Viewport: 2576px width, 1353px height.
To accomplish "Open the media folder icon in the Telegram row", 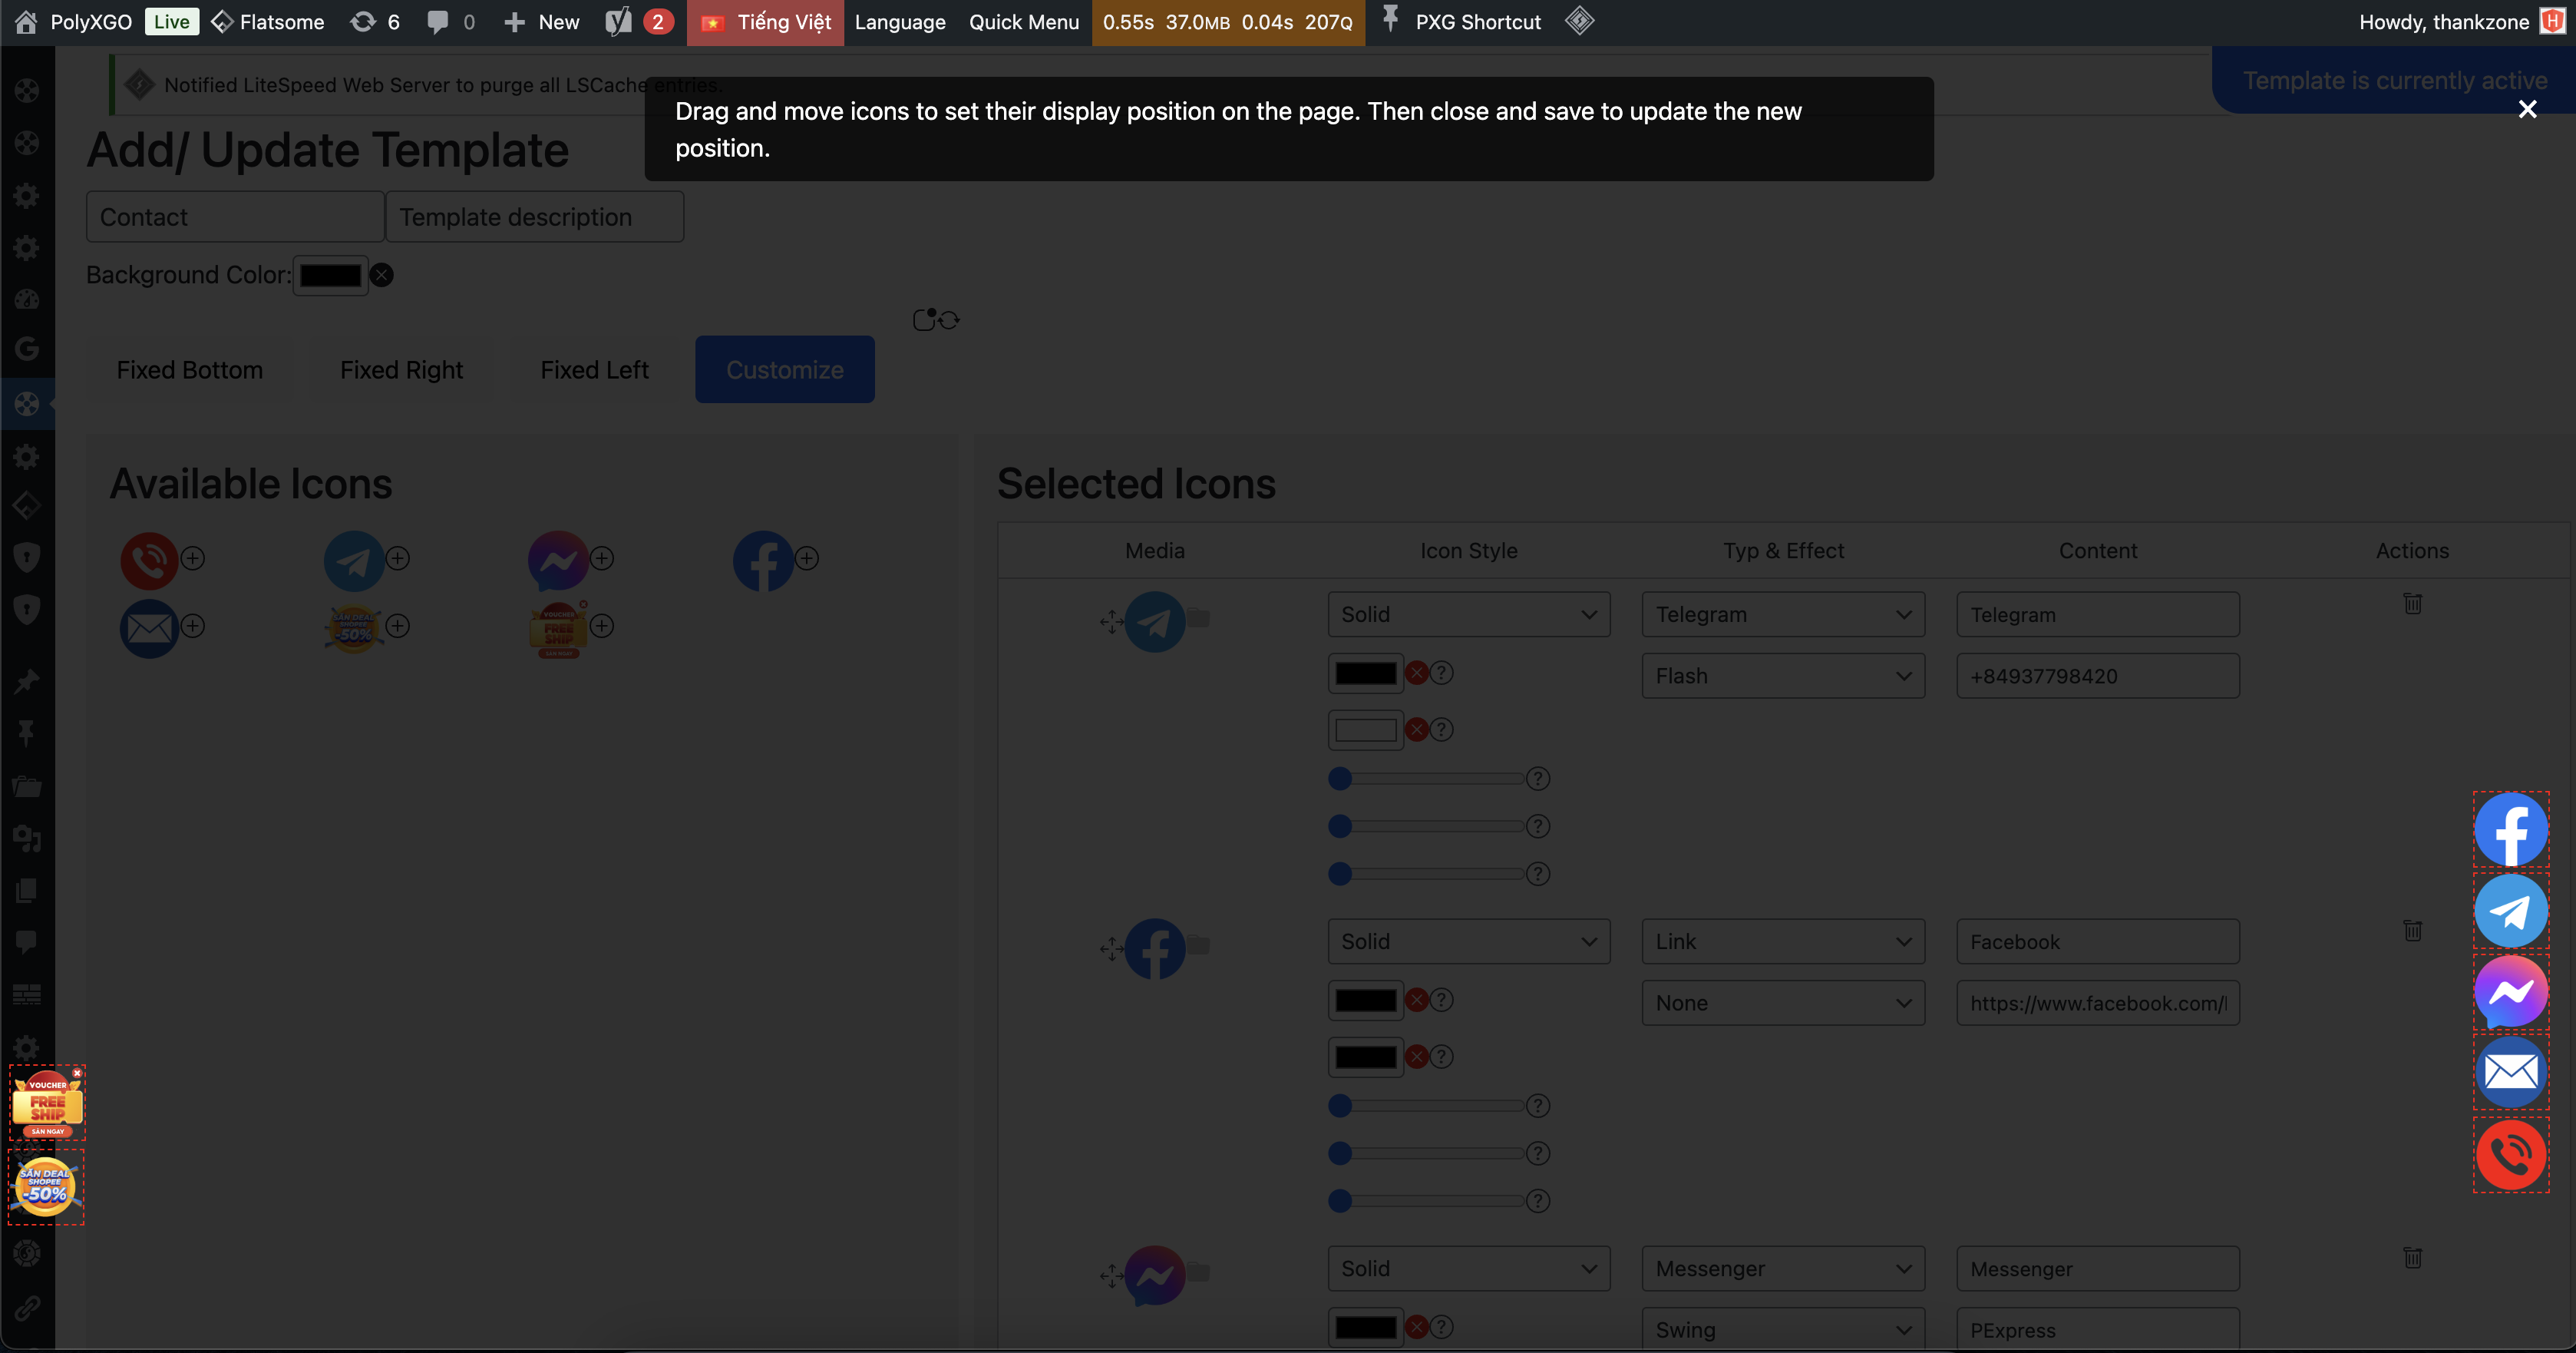I will [x=1198, y=618].
